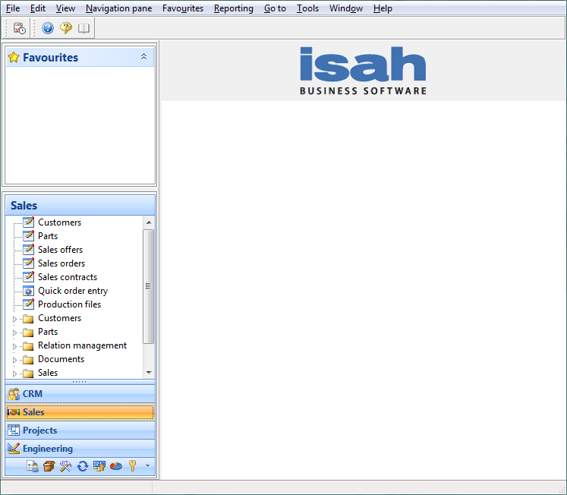Click the edit-form icon next to Sales orders
The height and width of the screenshot is (495, 567).
29,263
